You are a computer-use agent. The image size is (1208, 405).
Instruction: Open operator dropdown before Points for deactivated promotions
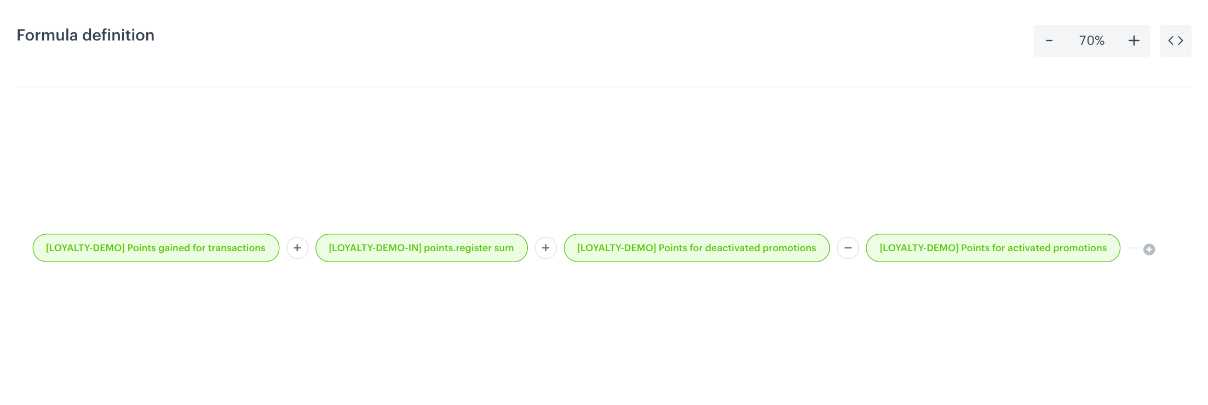545,248
